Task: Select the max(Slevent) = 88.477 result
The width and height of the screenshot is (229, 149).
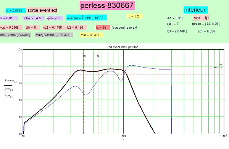Action: [54, 35]
